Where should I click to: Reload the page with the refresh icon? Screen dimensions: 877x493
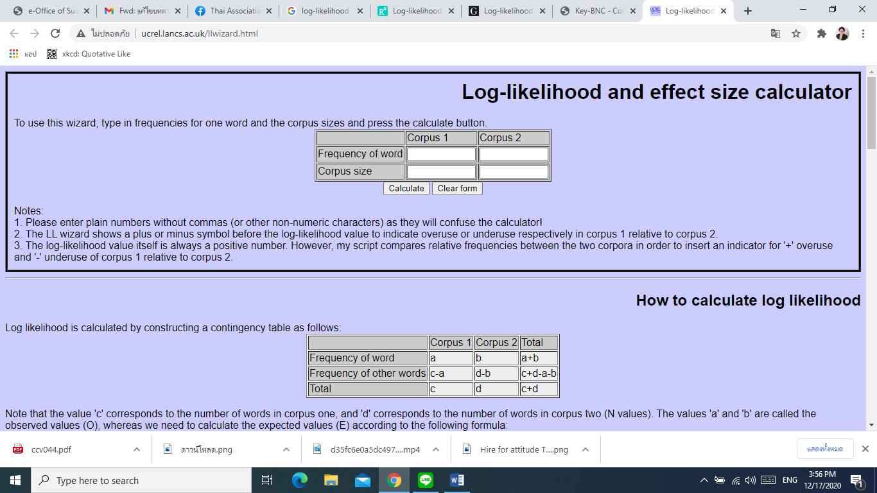click(x=55, y=33)
